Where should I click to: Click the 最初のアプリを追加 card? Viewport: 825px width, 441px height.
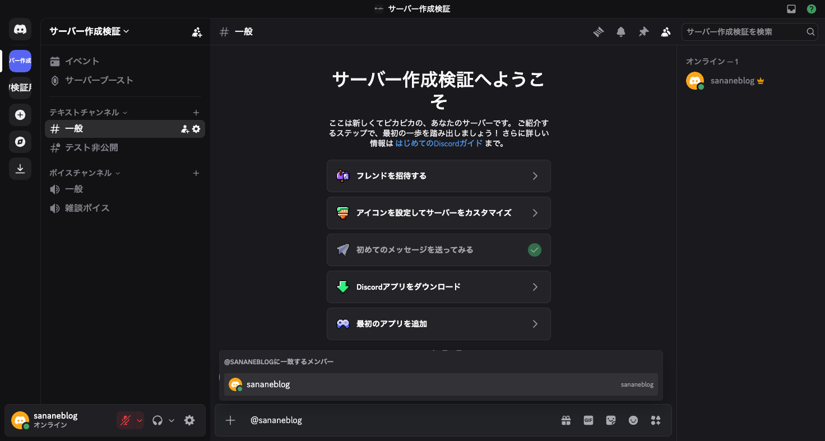(x=439, y=324)
